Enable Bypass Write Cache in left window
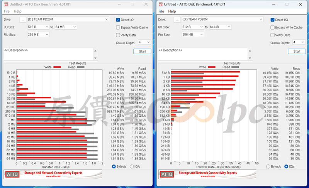This screenshot has width=309, height=188. click(118, 27)
